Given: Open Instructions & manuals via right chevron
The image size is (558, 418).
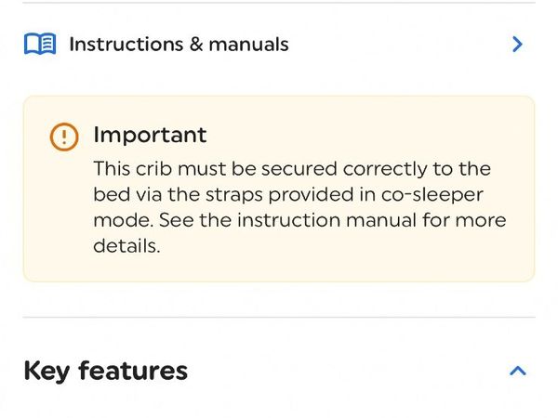Looking at the screenshot, I should [x=518, y=44].
